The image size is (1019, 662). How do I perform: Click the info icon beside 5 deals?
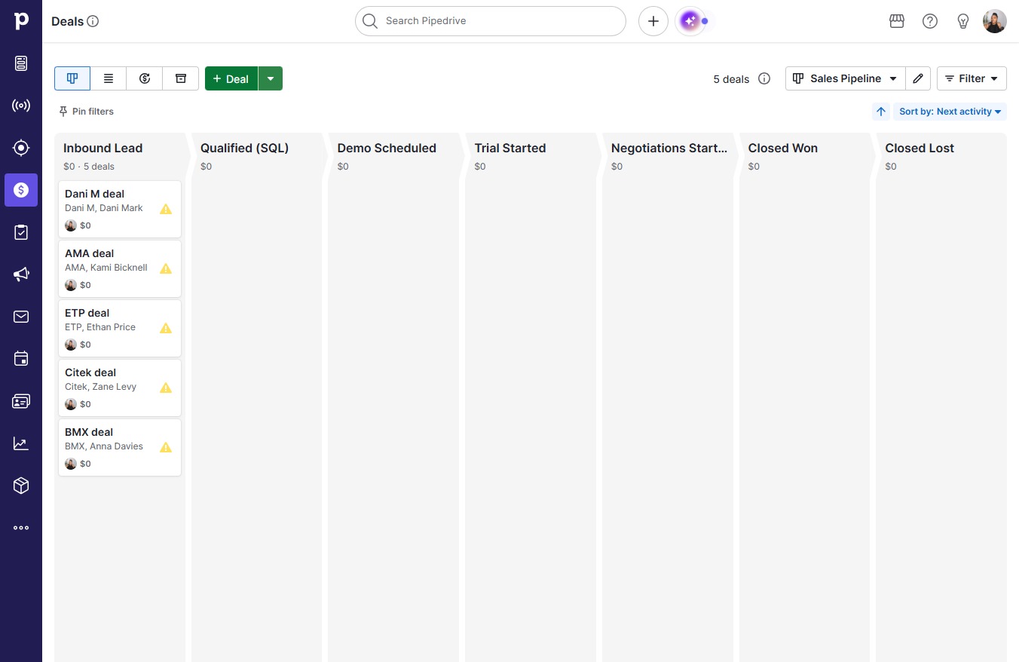pyautogui.click(x=764, y=78)
